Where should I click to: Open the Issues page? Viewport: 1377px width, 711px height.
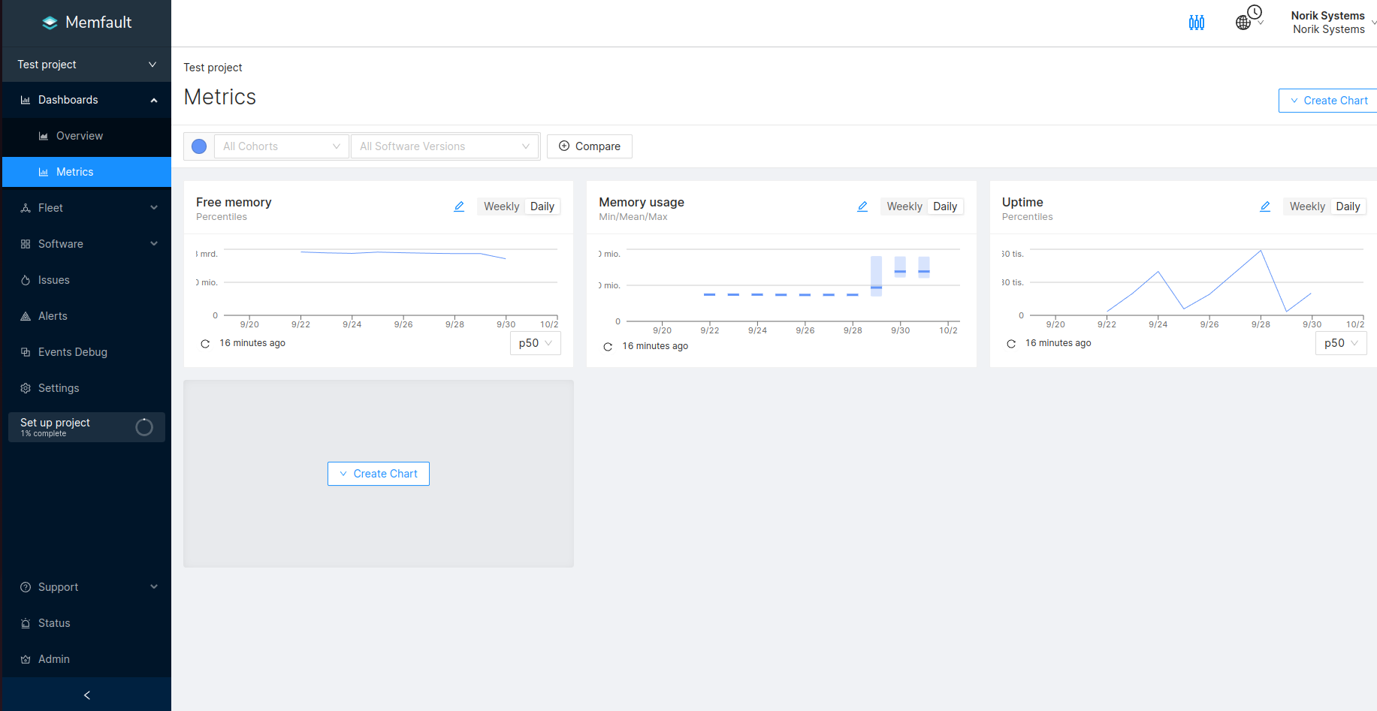[x=87, y=280]
